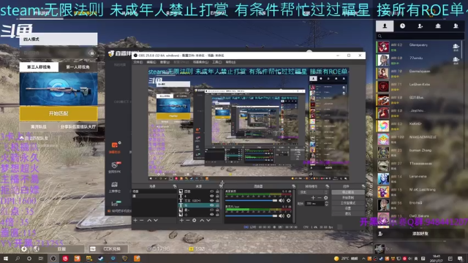This screenshot has height=263, width=468.
Task: Open the recent players clock tab
Action: coord(402,26)
